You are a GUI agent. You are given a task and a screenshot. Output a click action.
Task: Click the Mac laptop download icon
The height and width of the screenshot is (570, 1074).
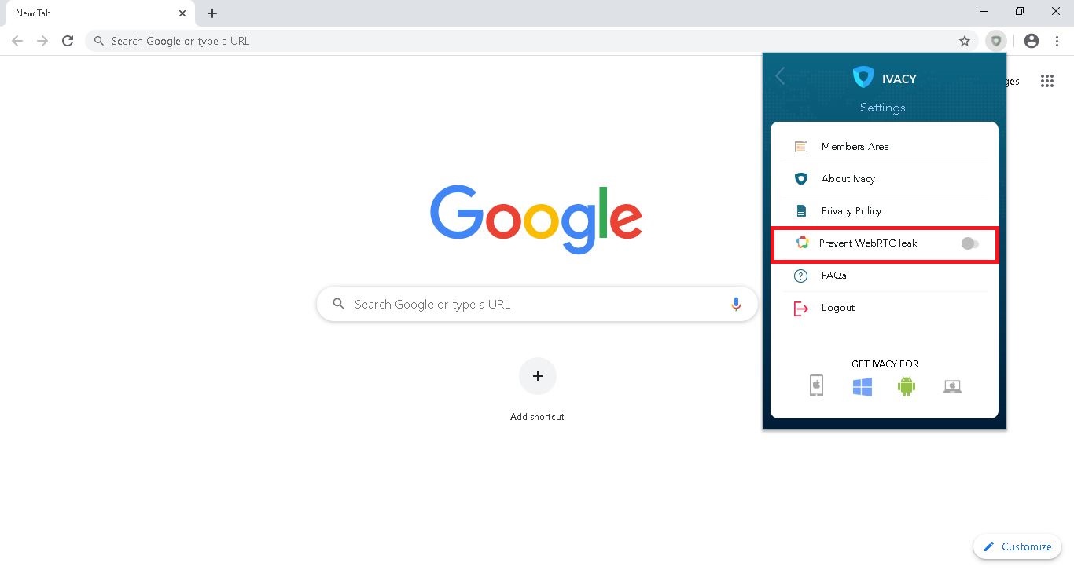coord(952,386)
